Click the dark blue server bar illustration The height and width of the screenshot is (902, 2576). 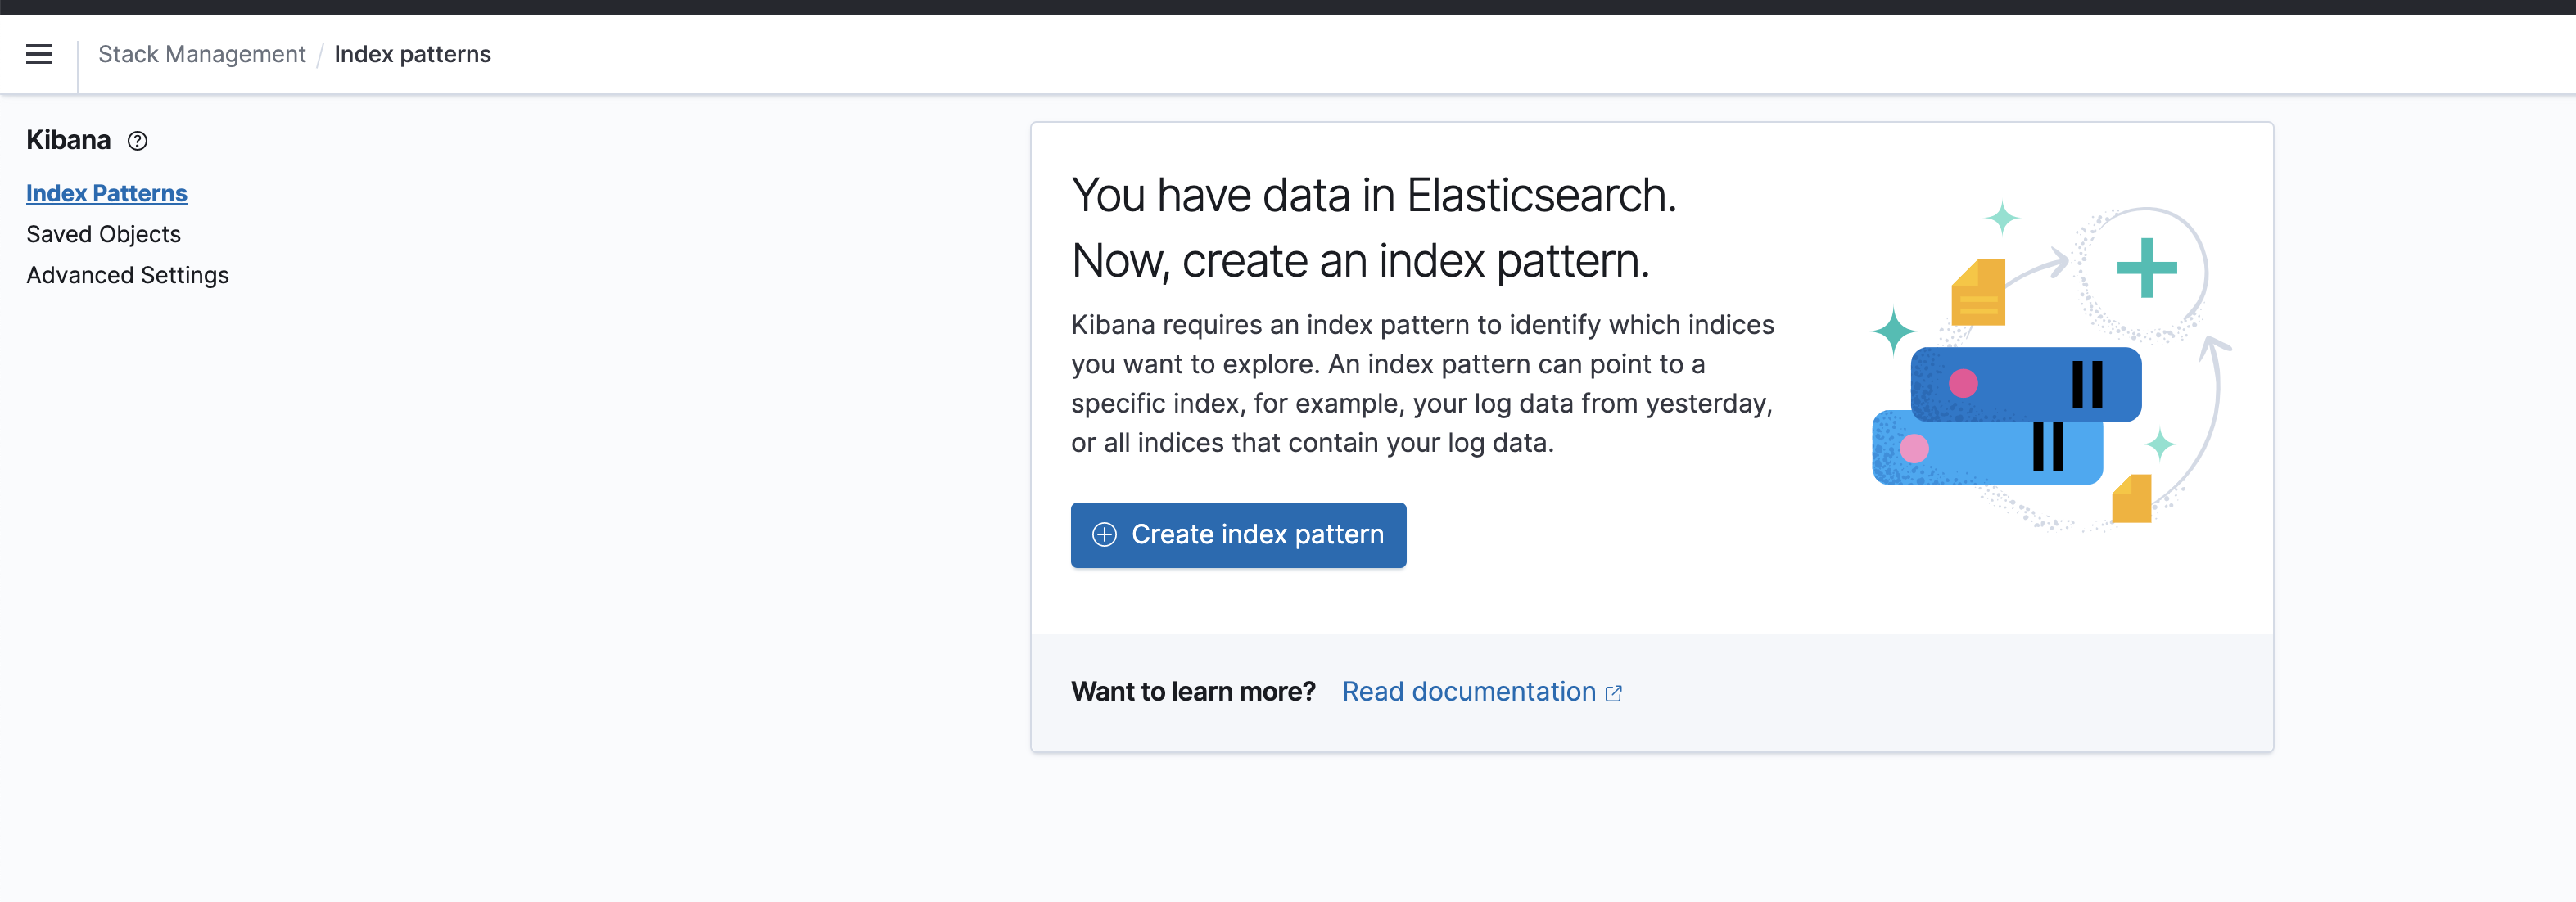coord(2025,384)
